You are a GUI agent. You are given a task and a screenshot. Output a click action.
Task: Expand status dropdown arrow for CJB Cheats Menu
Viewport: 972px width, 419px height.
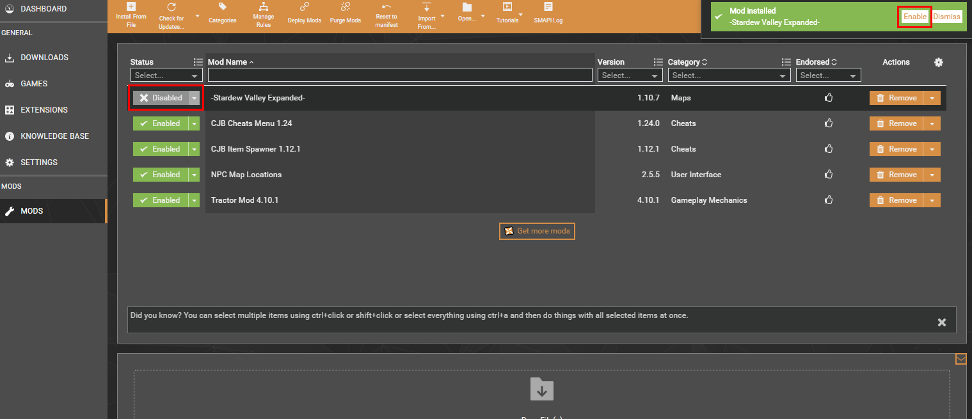click(195, 123)
